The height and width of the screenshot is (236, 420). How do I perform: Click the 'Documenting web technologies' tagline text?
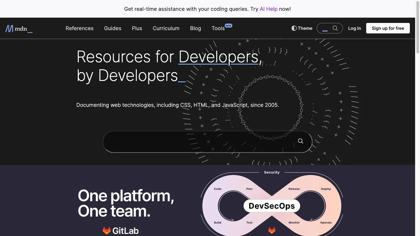click(178, 105)
